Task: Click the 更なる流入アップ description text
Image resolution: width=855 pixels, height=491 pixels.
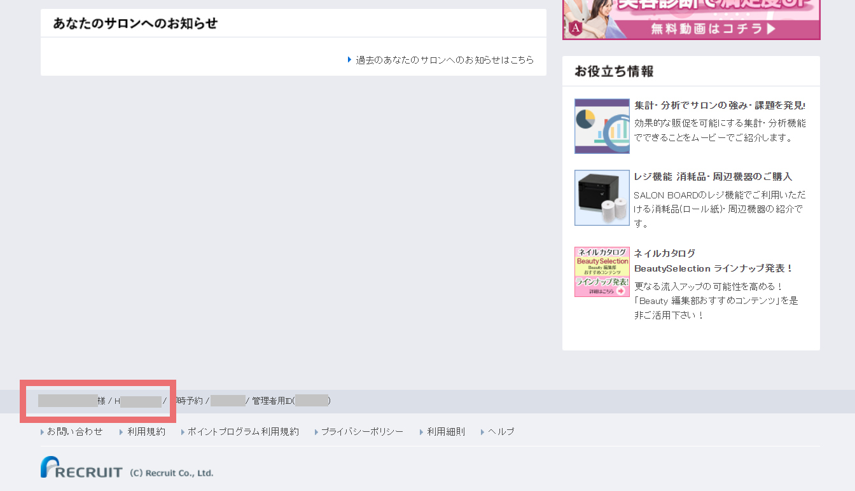Action: 716,300
